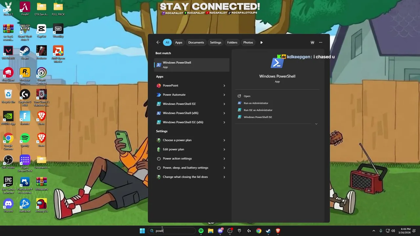Open the Windows Start button

click(x=142, y=231)
